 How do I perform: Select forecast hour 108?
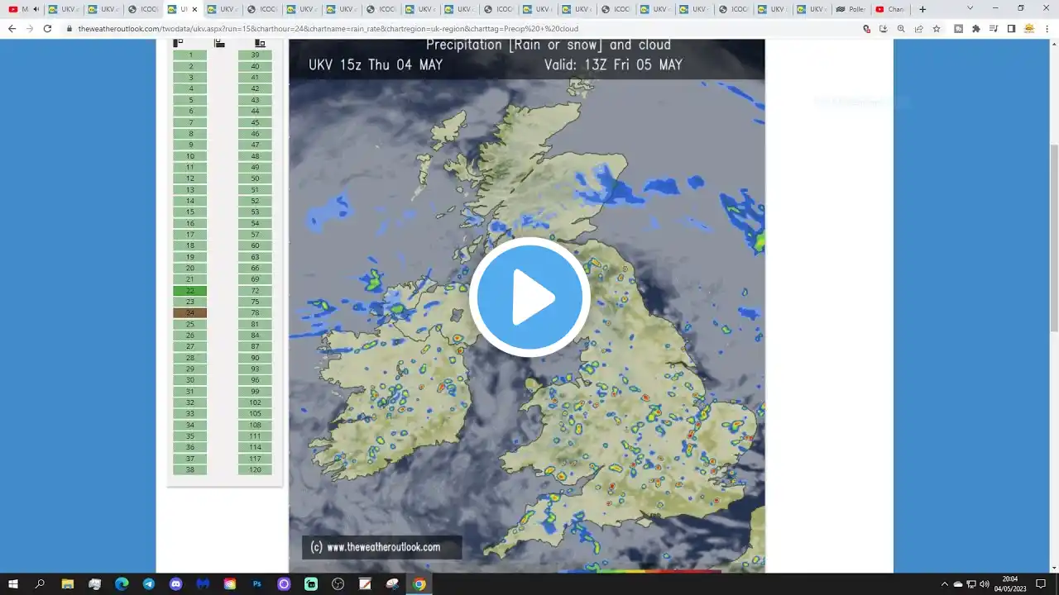pyautogui.click(x=255, y=425)
